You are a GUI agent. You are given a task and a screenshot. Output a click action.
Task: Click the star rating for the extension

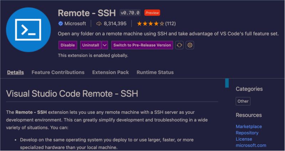click(150, 23)
